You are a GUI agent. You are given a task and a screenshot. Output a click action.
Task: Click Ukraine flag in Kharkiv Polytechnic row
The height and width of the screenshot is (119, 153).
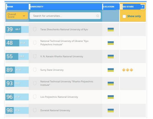111,83
